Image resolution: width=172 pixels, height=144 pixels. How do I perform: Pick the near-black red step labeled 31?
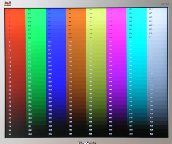coord(15,134)
